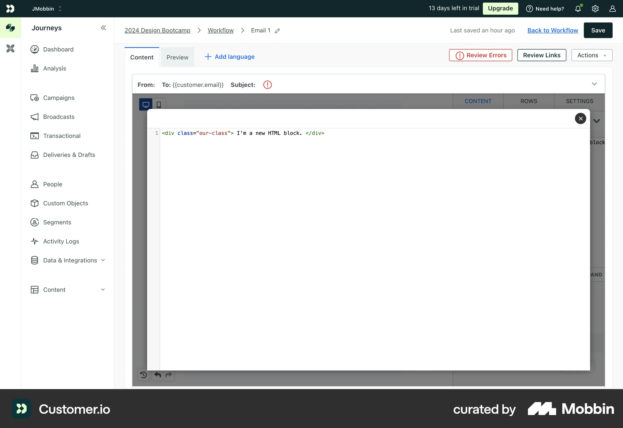Switch to desktop preview mode

click(x=146, y=104)
